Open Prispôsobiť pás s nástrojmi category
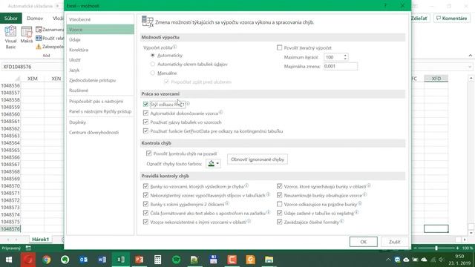The image size is (475, 267). coord(100,101)
